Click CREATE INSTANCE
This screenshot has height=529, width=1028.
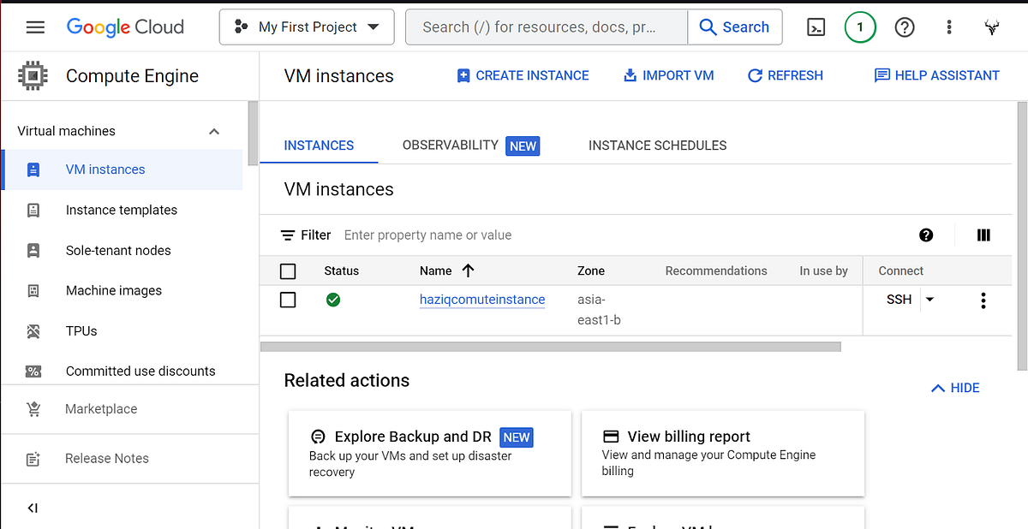click(x=523, y=75)
